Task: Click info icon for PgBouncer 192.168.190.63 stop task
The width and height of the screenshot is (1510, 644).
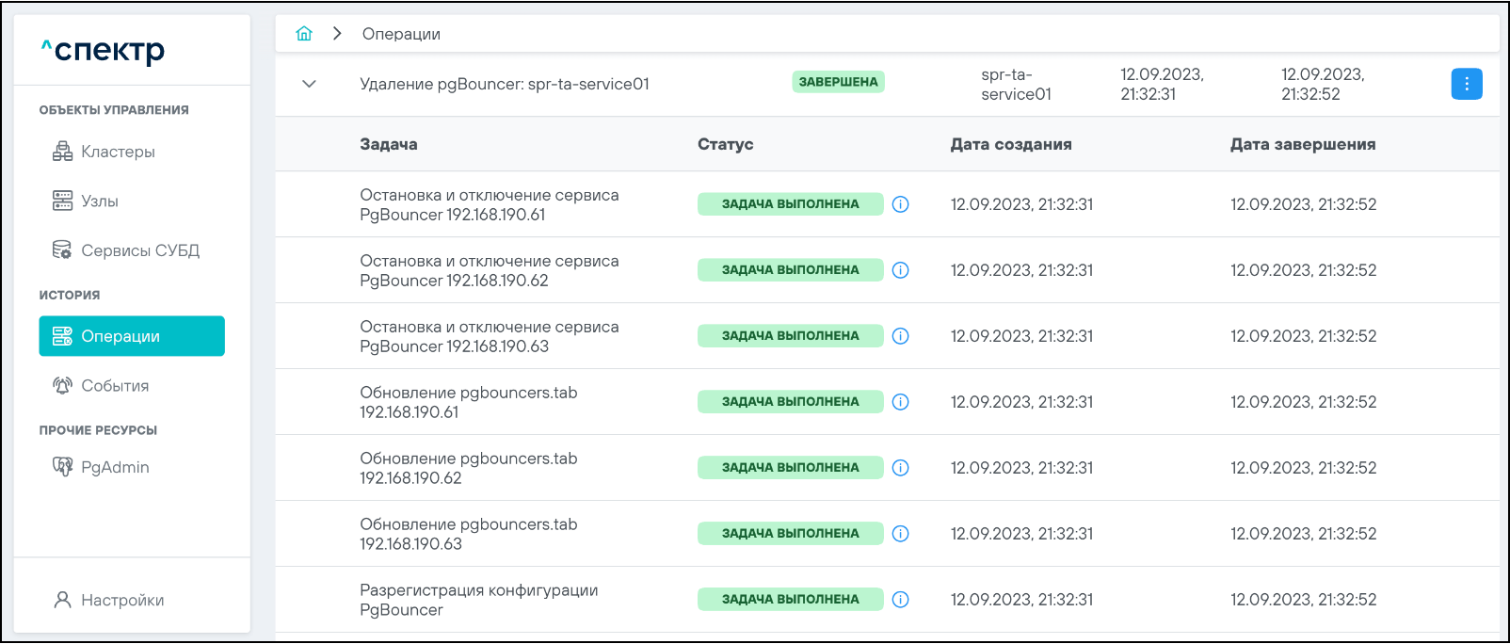Action: [x=901, y=336]
